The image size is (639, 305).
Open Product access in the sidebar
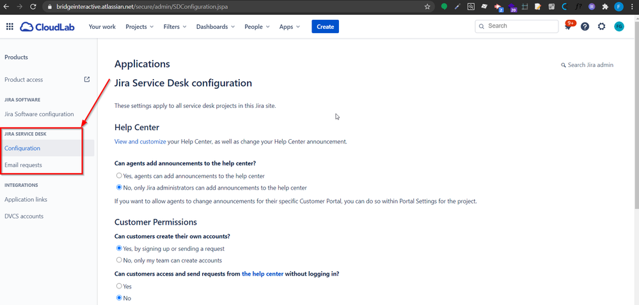24,80
